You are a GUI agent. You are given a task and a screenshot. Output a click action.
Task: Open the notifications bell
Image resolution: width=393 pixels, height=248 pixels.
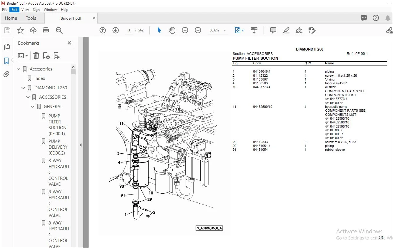(x=388, y=18)
